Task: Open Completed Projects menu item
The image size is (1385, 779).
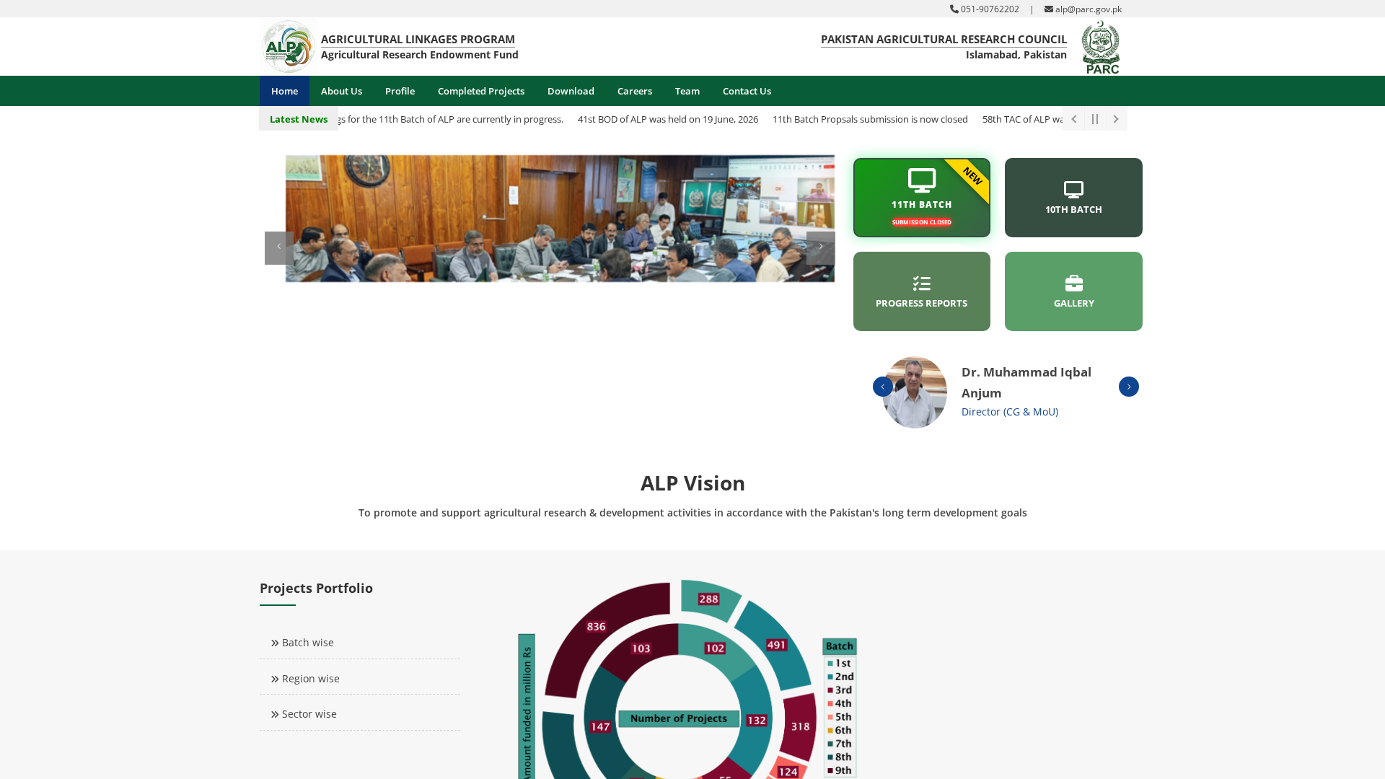Action: (481, 91)
